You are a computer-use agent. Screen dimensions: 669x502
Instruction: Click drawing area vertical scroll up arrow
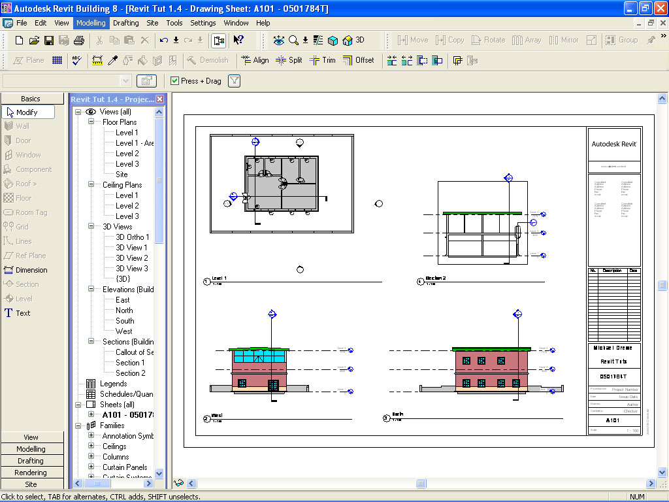coord(662,99)
